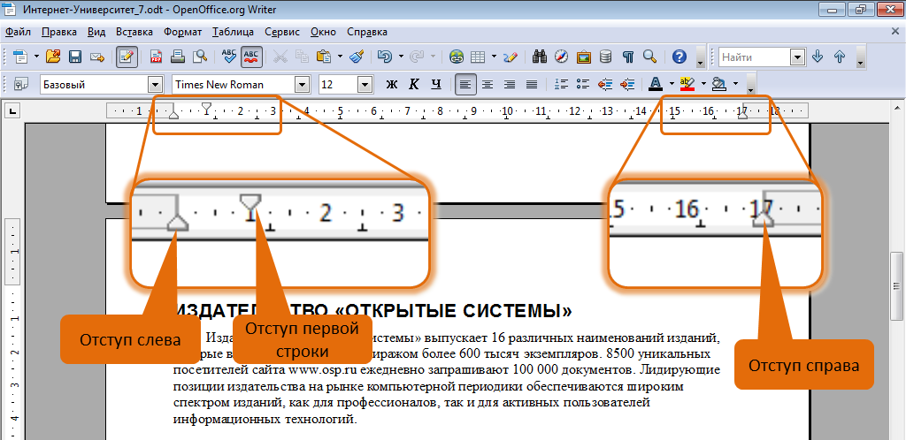Expand the Font Color palette arrow

[x=672, y=85]
